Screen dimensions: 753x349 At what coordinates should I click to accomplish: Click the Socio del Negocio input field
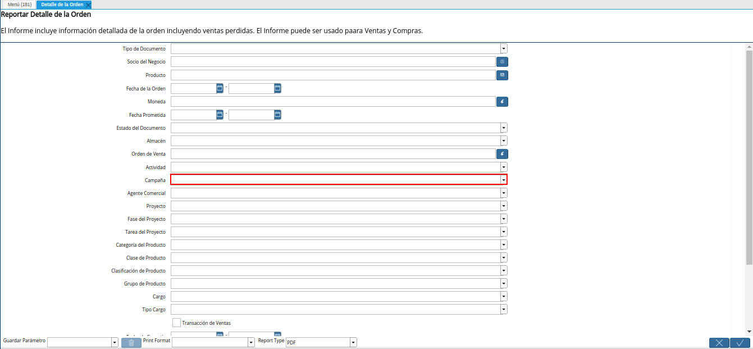pyautogui.click(x=333, y=62)
